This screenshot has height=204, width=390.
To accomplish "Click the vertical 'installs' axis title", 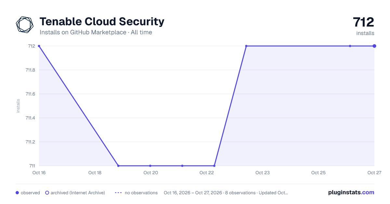I will pyautogui.click(x=18, y=106).
